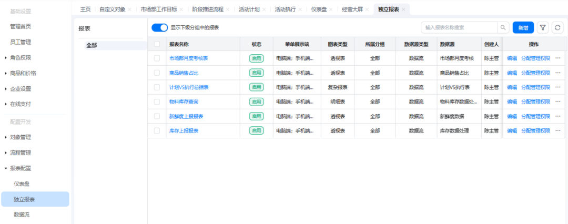The height and width of the screenshot is (224, 568).
Task: Open more options for 计划VS执行总括表 row
Action: click(558, 87)
